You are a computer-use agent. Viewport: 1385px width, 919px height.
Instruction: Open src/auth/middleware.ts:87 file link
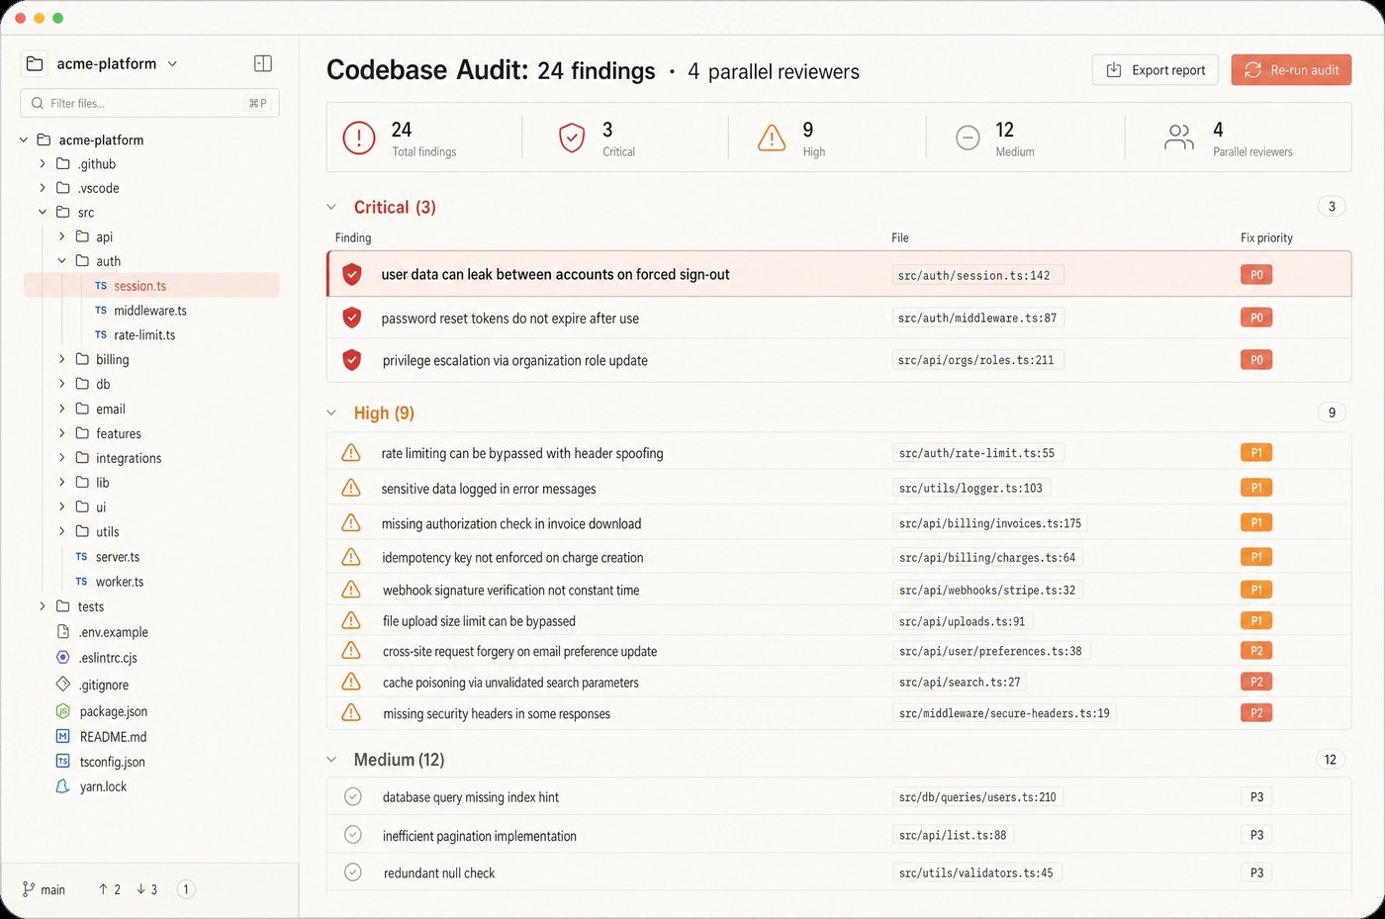pos(977,318)
